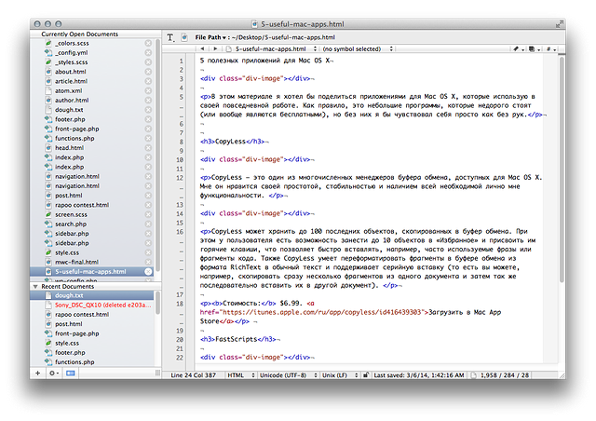
Task: Click functions.php icon in Recent Documents
Action: click(x=48, y=362)
